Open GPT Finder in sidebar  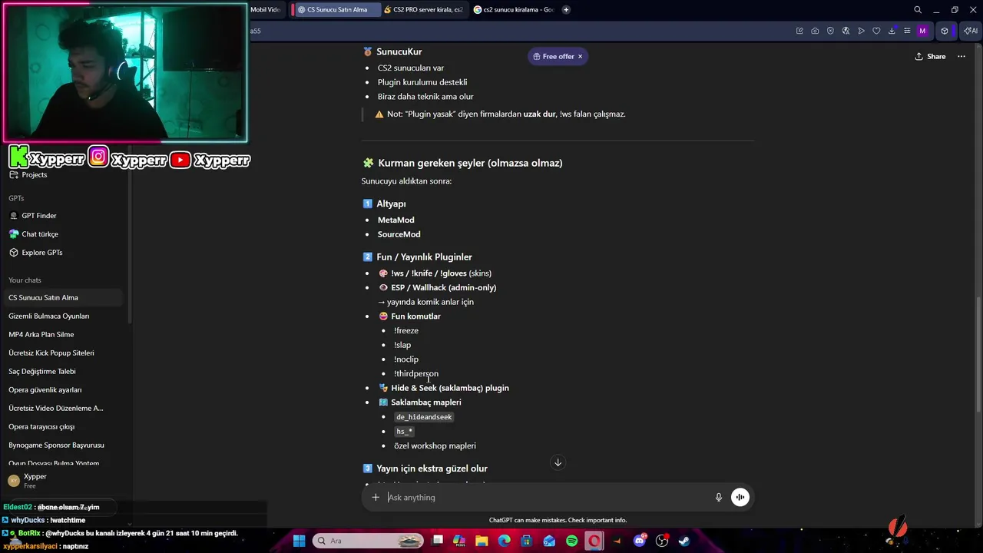pos(39,216)
